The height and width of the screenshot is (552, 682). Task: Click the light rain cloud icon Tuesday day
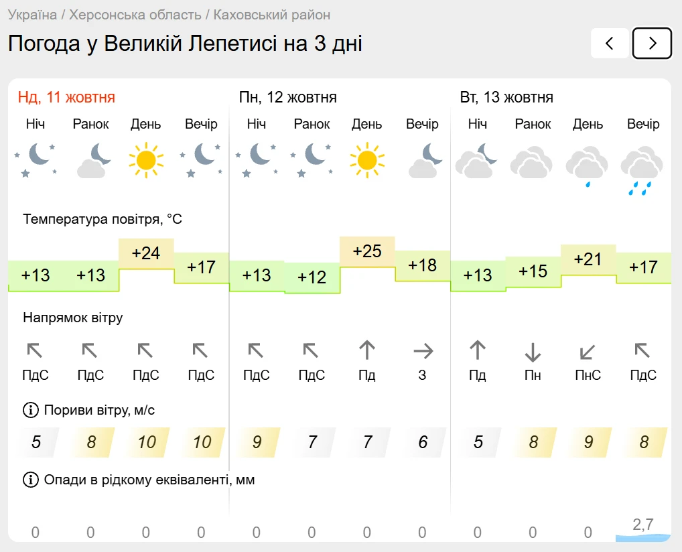tap(587, 167)
